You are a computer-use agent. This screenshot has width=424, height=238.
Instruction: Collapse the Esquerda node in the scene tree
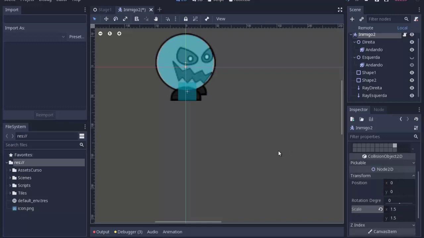354,57
